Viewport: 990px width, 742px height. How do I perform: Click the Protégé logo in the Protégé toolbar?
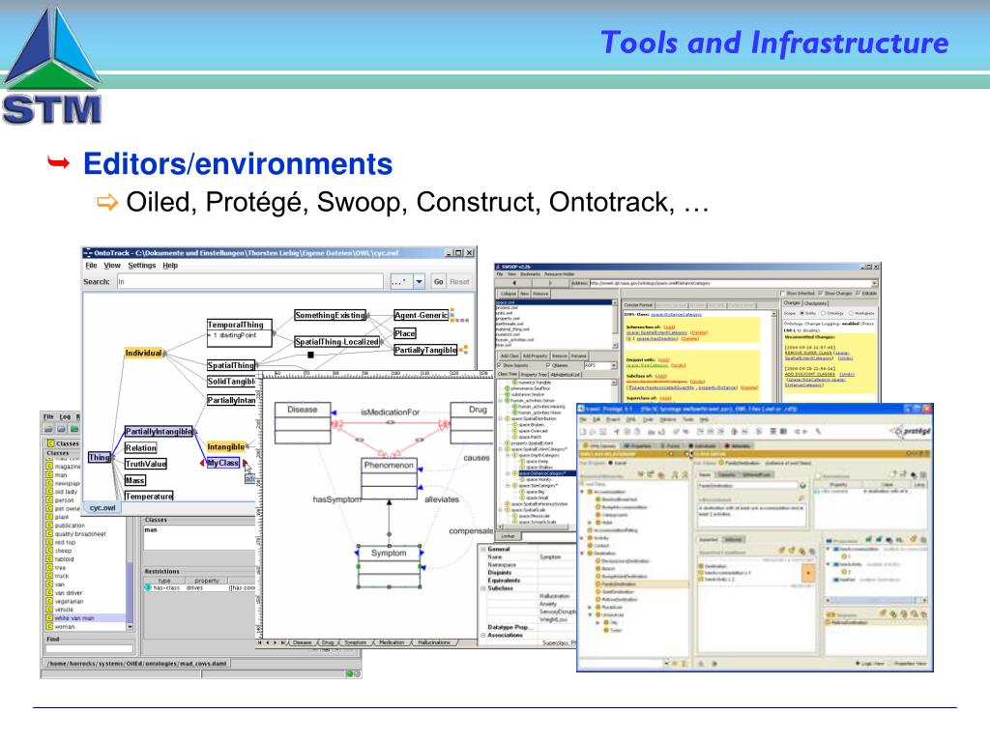click(911, 432)
